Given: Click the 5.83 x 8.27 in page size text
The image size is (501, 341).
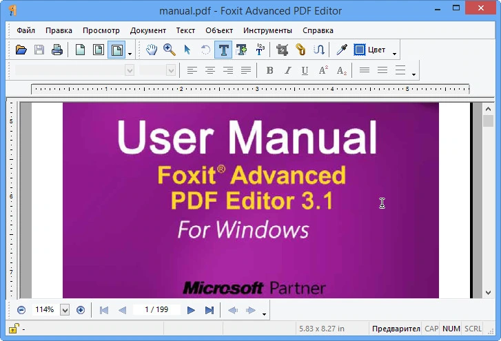Looking at the screenshot, I should coord(322,329).
